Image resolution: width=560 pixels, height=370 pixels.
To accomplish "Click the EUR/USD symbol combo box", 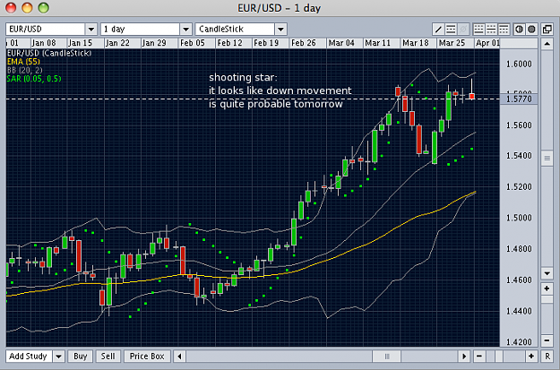I will (51, 30).
